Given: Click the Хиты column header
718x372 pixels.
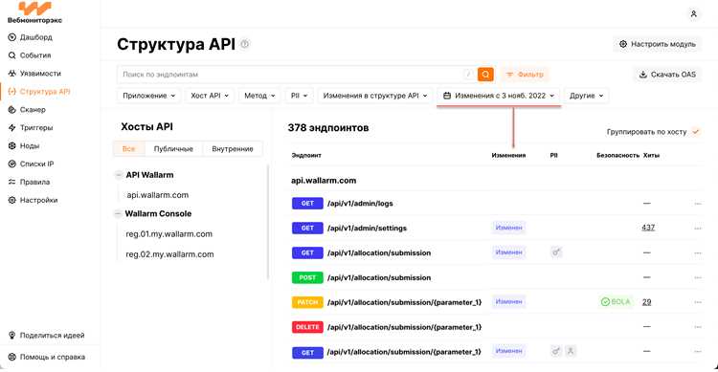Looking at the screenshot, I should pos(651,156).
